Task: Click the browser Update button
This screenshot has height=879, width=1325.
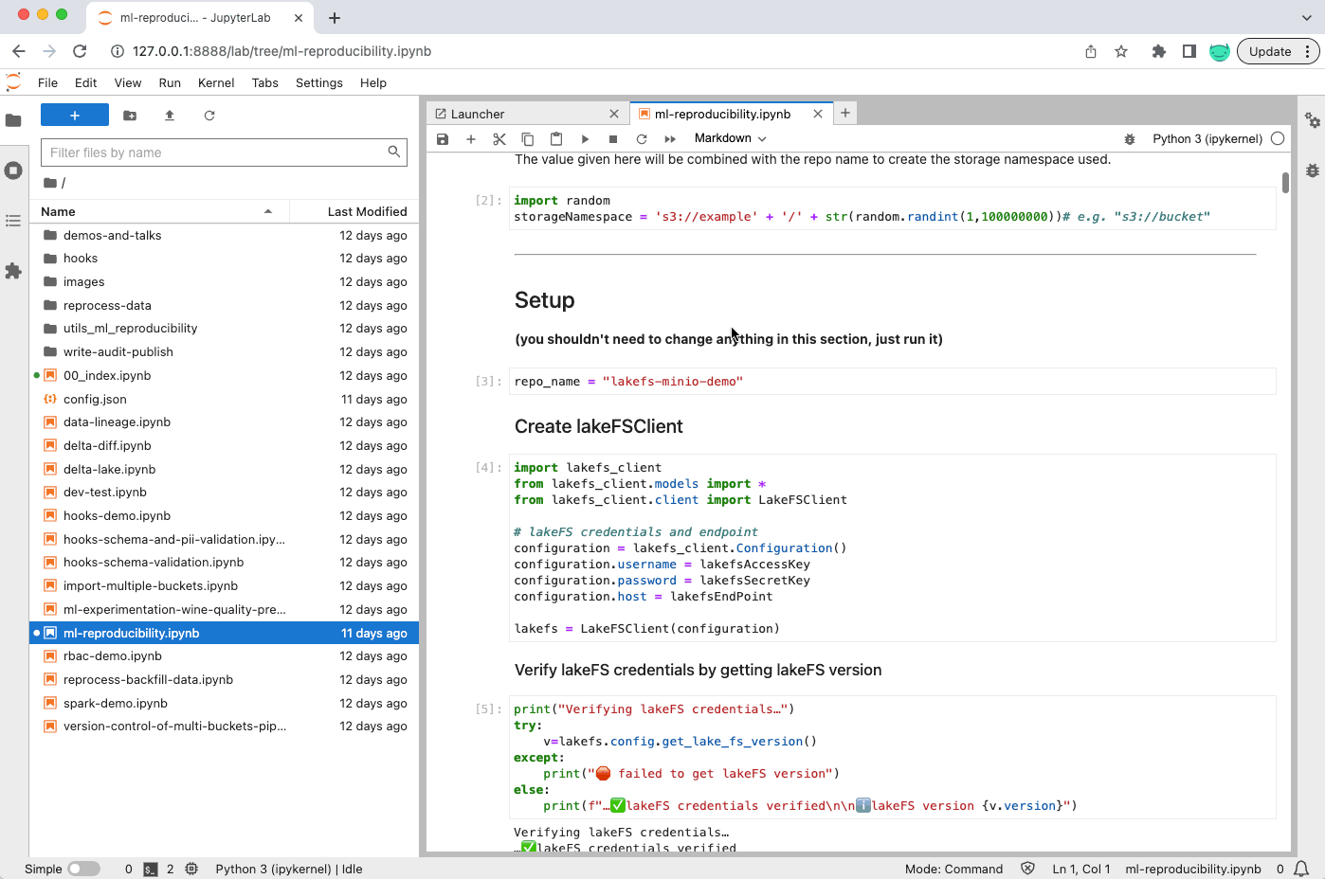Action: (x=1278, y=51)
